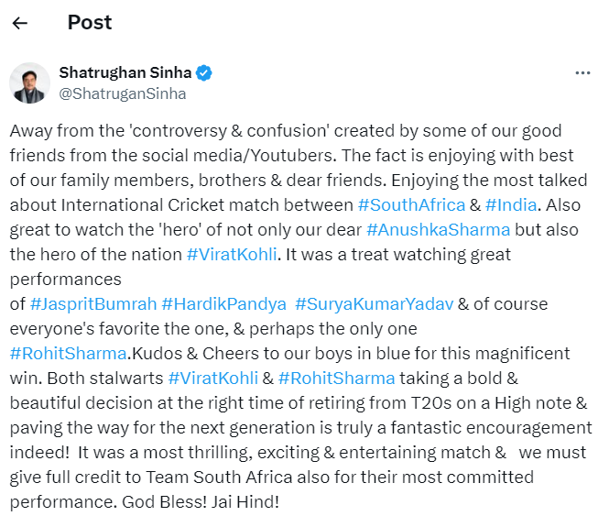
Task: Open the #SuryaKumarYadav hashtag
Action: [374, 303]
